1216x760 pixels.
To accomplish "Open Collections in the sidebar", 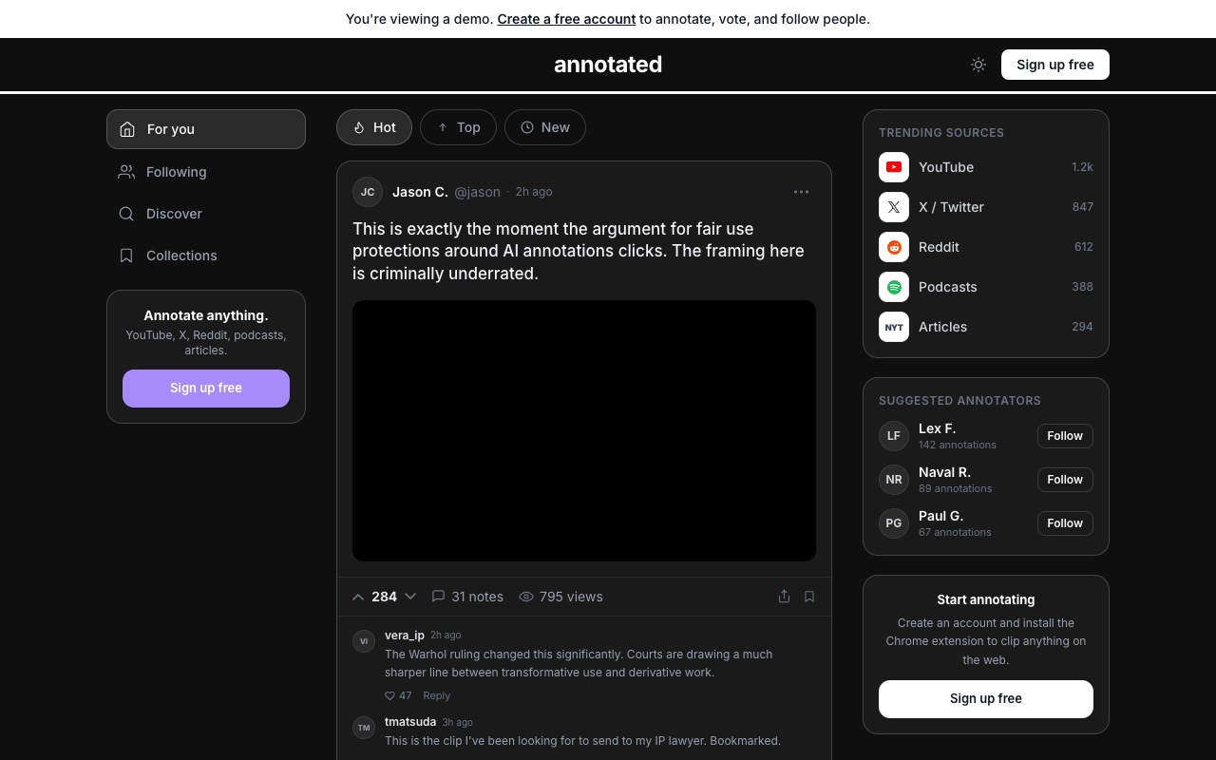I will pos(206,256).
